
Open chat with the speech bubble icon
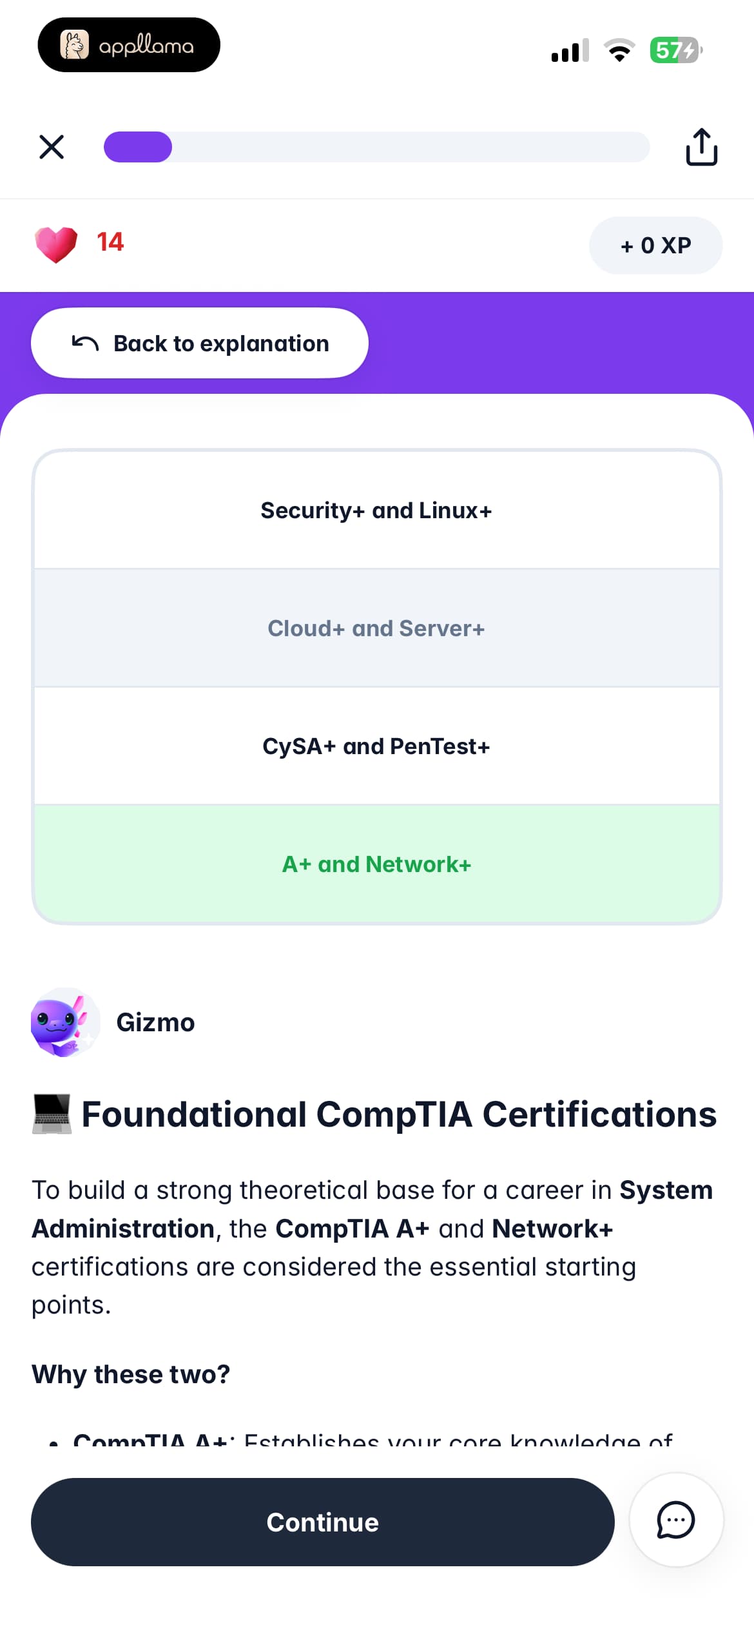676,1520
